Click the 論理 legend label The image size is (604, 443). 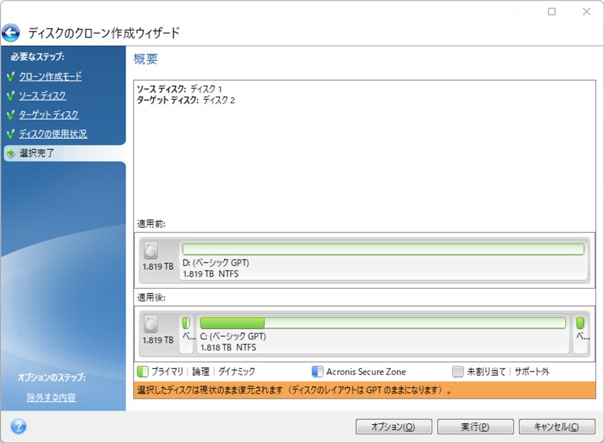(201, 372)
